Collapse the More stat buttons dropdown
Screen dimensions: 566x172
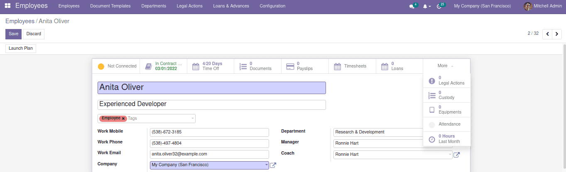(446, 66)
